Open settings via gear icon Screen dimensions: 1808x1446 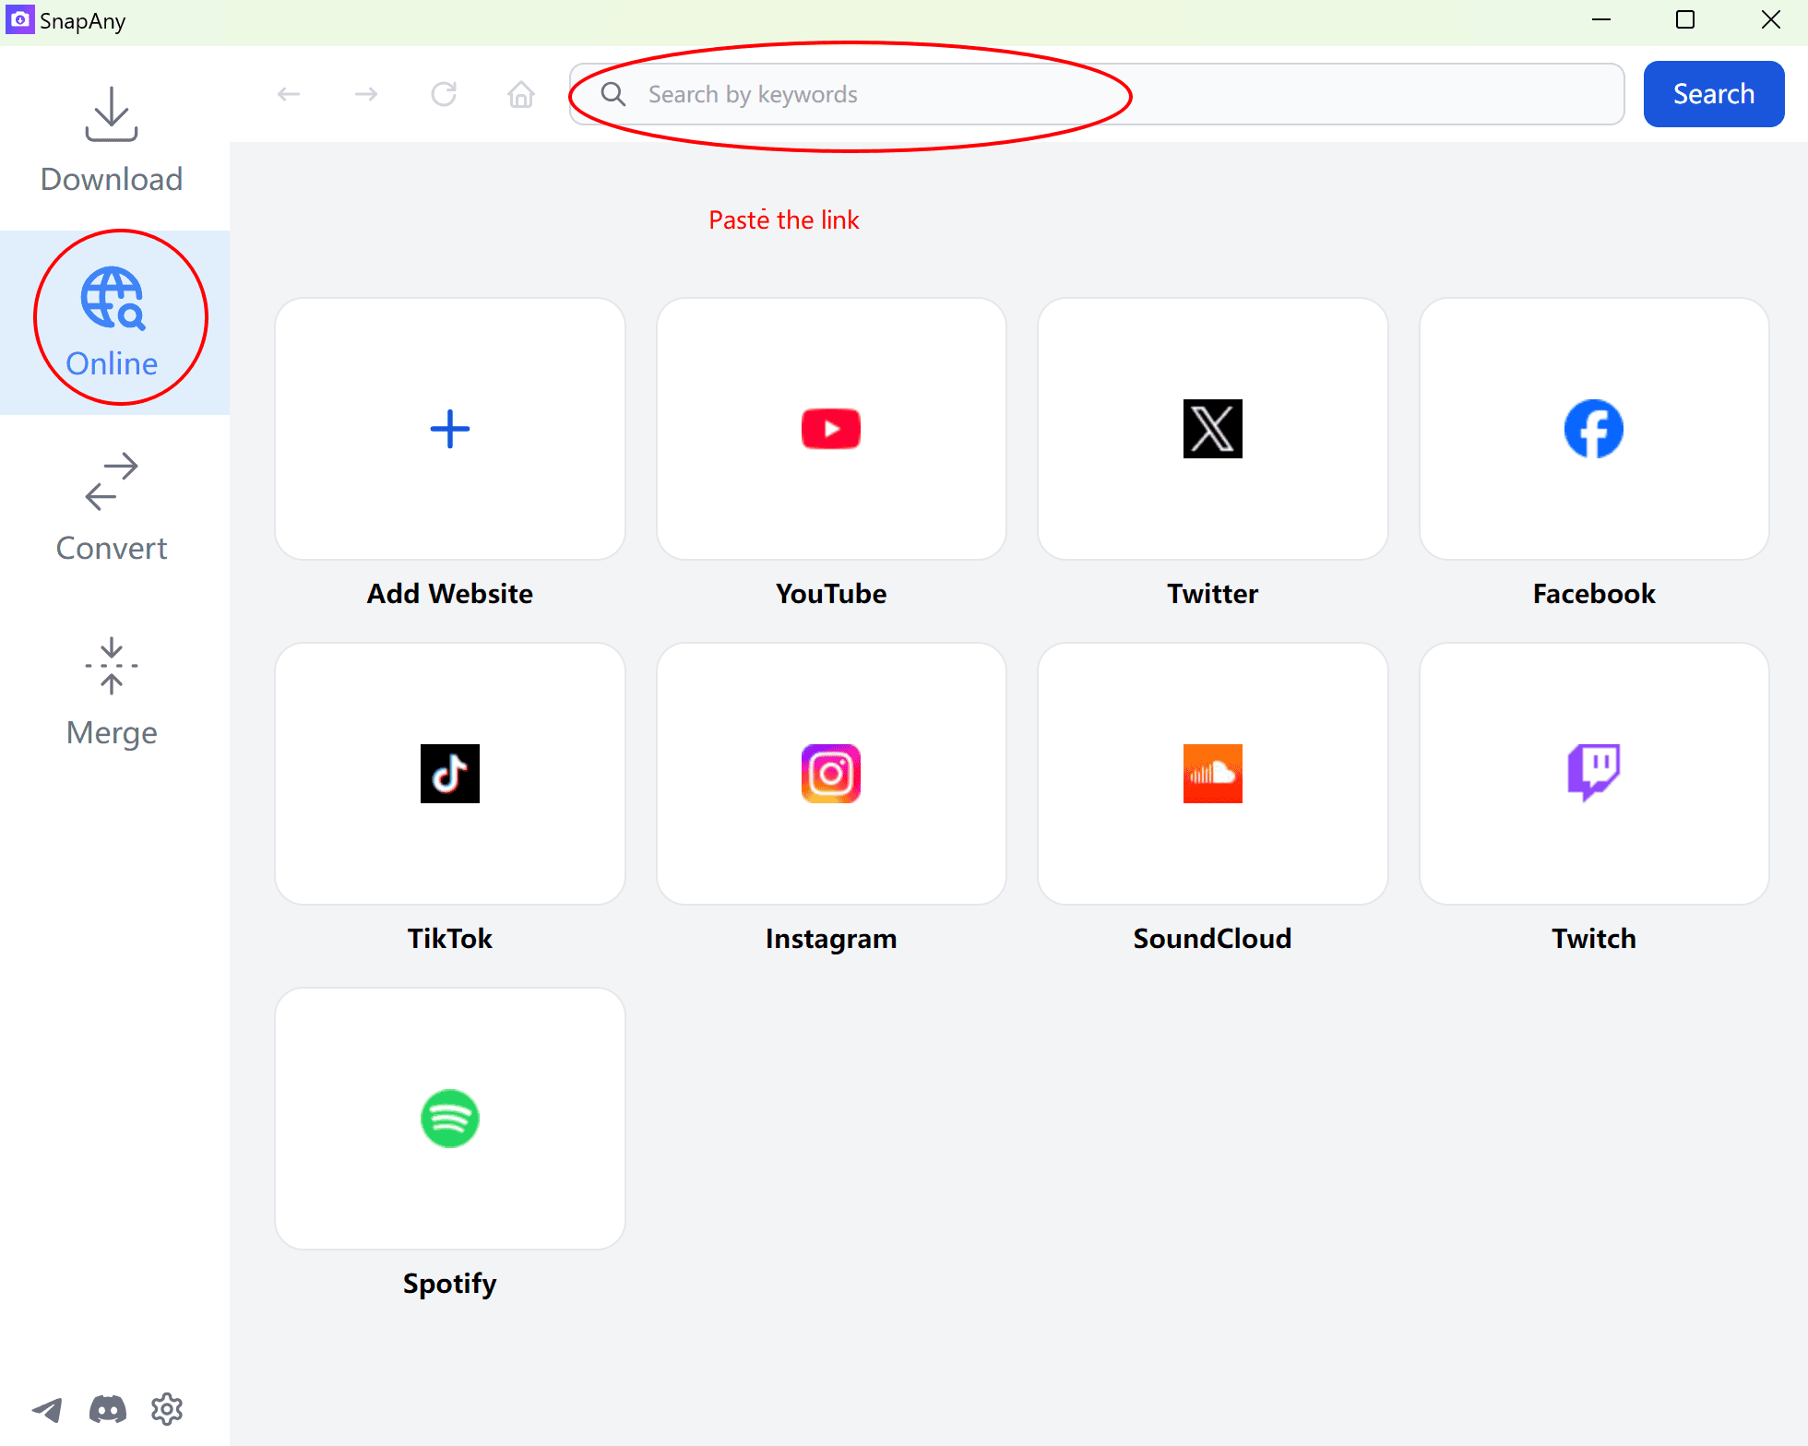167,1409
